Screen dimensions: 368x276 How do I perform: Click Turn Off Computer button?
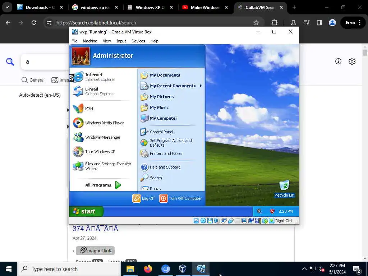(180, 198)
